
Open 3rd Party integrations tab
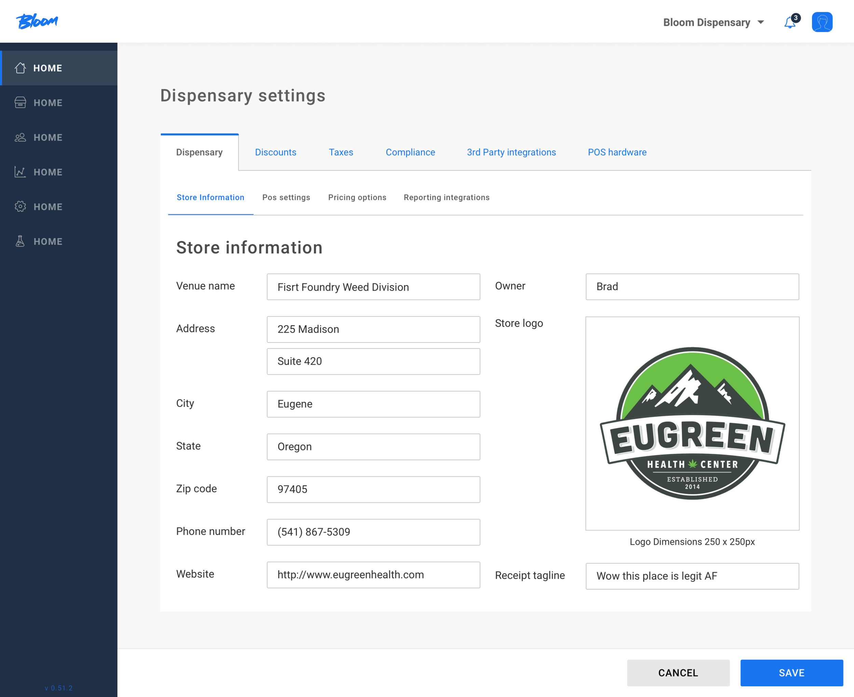click(x=511, y=152)
